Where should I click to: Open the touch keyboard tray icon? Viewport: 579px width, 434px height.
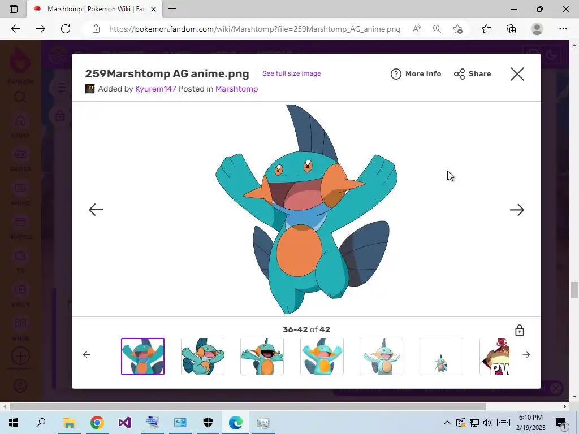503,423
